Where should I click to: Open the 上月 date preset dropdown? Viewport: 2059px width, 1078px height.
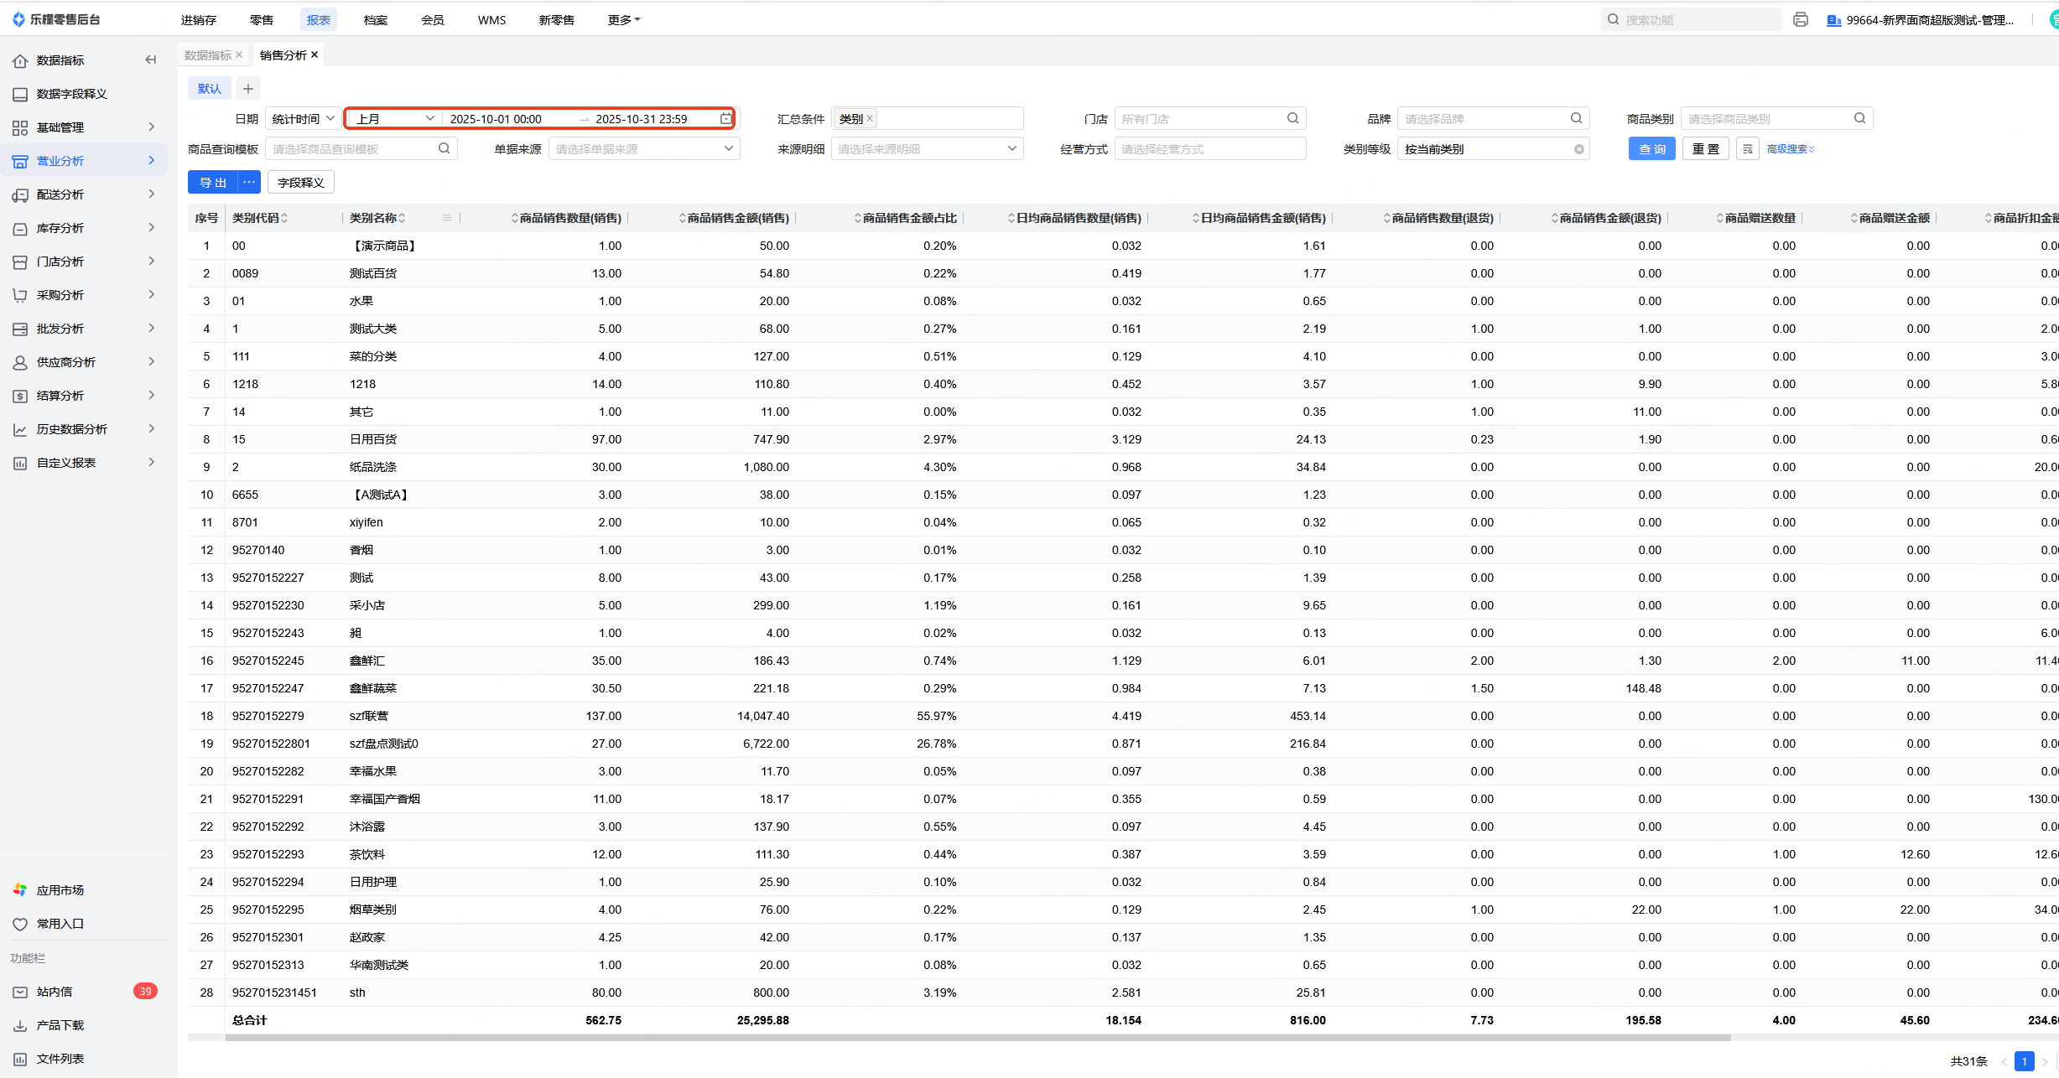pyautogui.click(x=394, y=119)
